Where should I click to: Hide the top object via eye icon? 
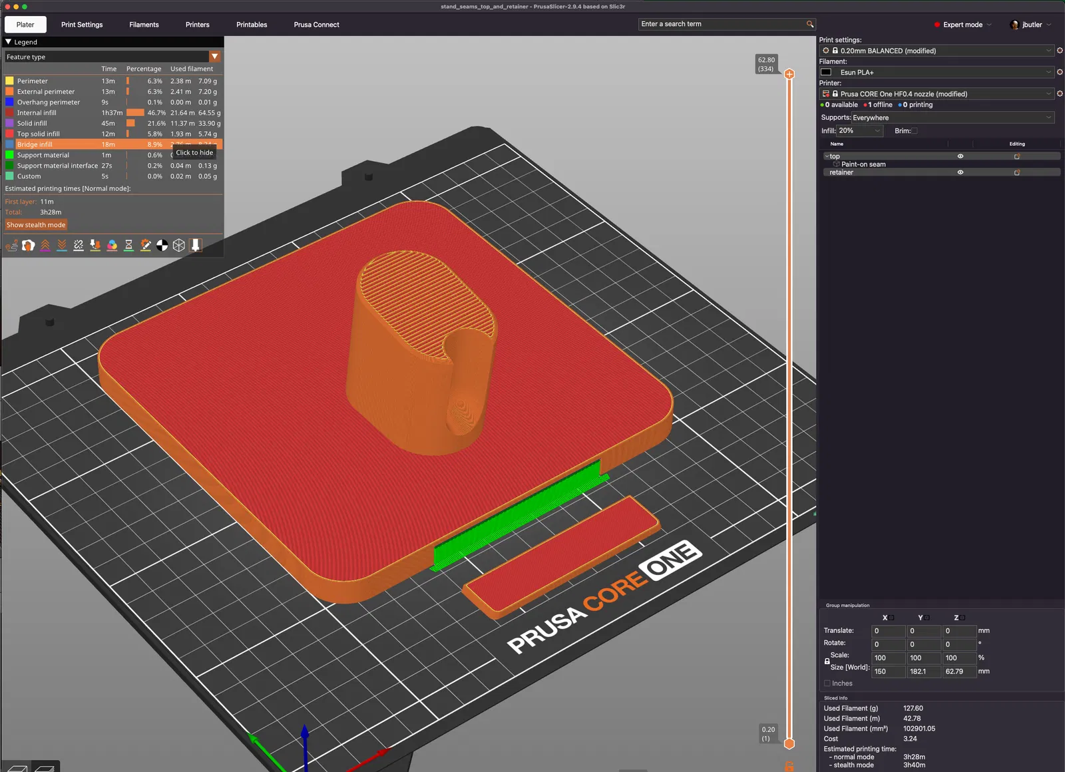(x=960, y=156)
